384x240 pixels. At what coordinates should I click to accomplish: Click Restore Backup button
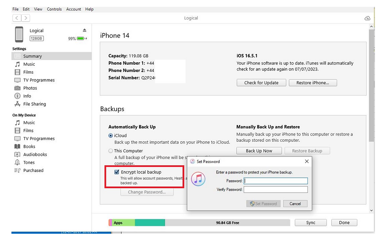(x=307, y=151)
